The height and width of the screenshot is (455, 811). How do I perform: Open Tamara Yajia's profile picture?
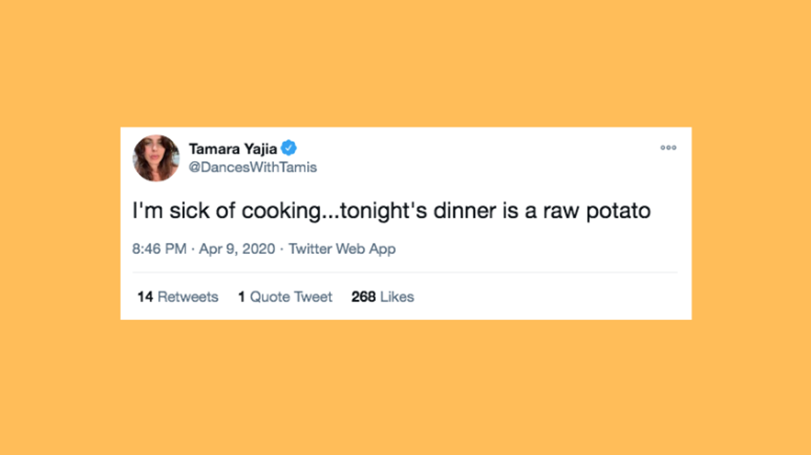[x=156, y=158]
